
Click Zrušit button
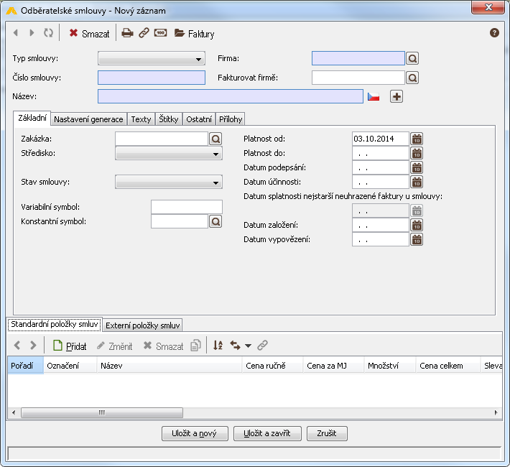tap(327, 433)
